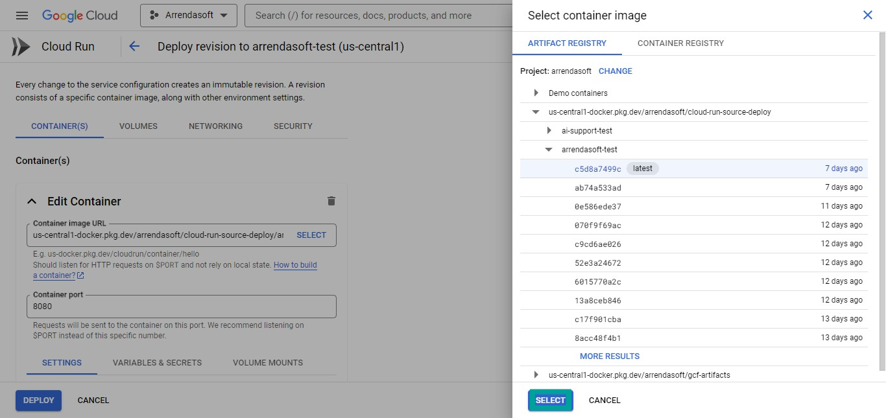Screen dimensions: 886x418
Task: Close the Select container image panel
Action: (x=868, y=15)
